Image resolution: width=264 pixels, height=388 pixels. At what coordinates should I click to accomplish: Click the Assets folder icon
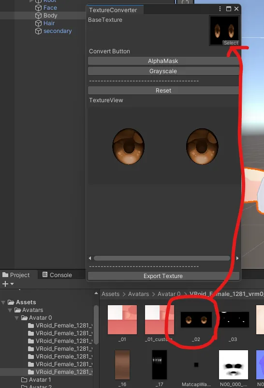coord(11,302)
